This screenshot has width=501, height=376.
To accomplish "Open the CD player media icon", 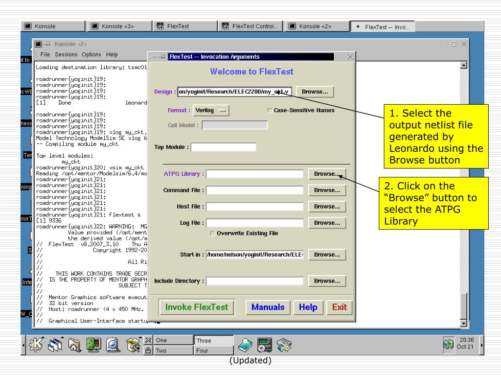I will point(265,345).
